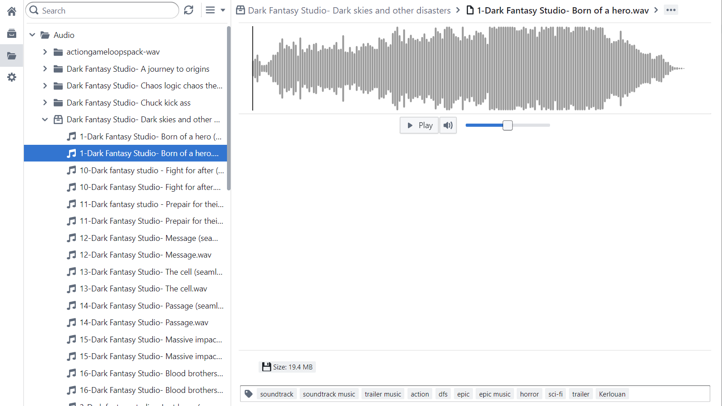This screenshot has width=722, height=406.
Task: Open 13-Dark Fantasy Studio- The cell.wav
Action: pyautogui.click(x=125, y=289)
